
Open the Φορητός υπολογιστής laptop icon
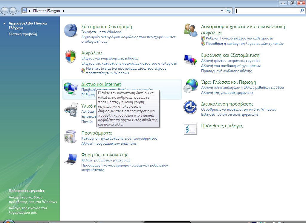tap(71, 159)
